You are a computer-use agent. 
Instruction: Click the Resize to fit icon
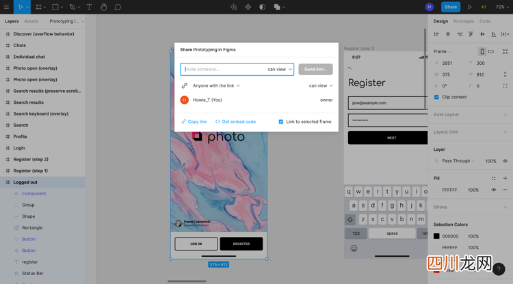[x=505, y=52]
